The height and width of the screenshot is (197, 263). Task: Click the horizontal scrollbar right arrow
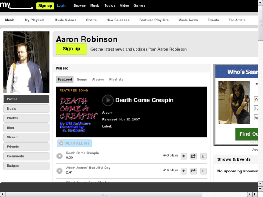[x=255, y=194]
